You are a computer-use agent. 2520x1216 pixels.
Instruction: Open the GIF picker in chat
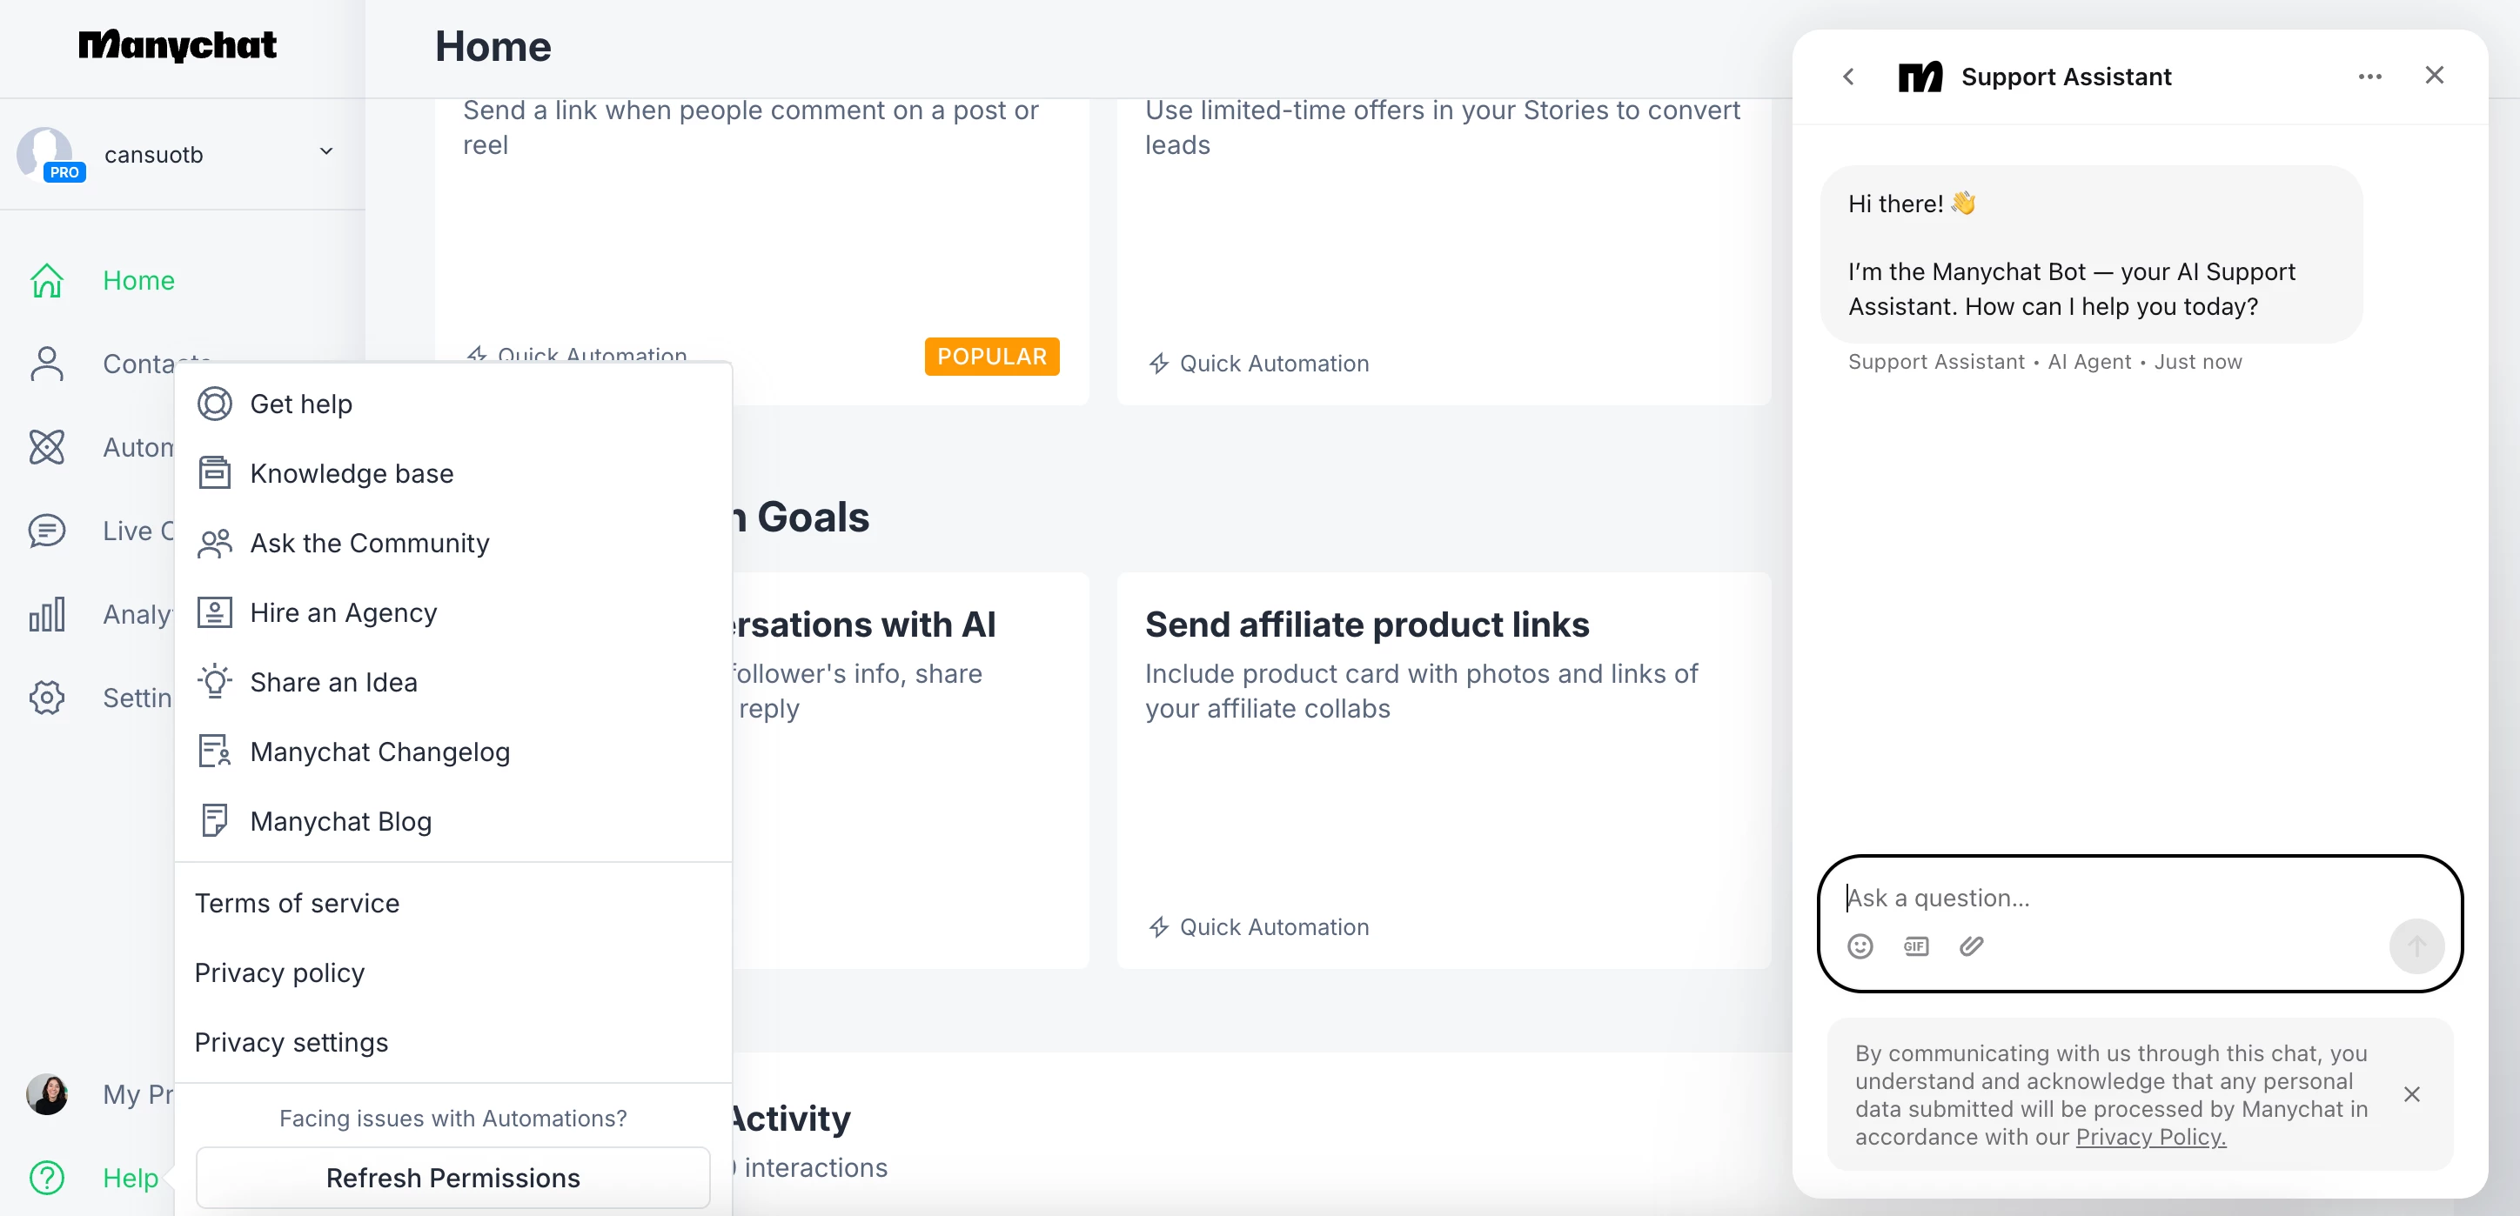tap(1916, 946)
